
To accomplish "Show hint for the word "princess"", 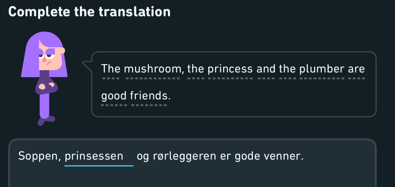I will (230, 69).
